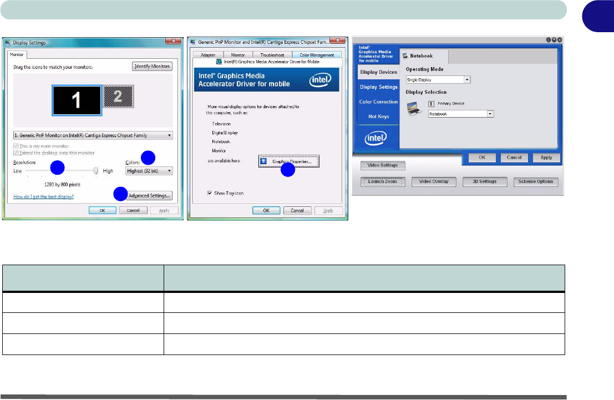614x400 pixels.
Task: Open Video Overlay settings
Action: coord(434,182)
